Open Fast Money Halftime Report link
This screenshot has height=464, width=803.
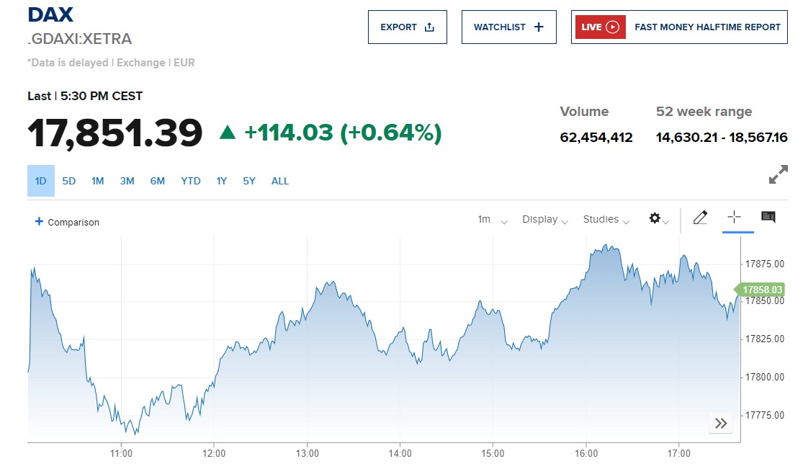(707, 27)
